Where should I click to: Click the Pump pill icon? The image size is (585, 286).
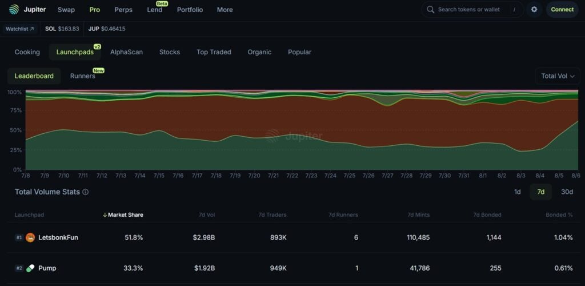pos(30,268)
